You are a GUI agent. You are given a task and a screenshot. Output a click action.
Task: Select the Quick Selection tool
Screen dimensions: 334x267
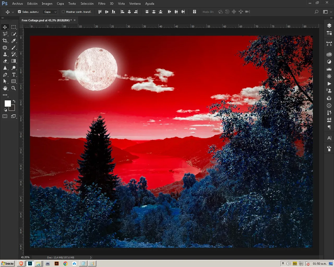(14, 34)
